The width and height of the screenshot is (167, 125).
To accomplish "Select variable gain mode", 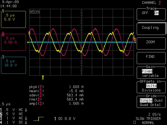I will click(x=150, y=76).
